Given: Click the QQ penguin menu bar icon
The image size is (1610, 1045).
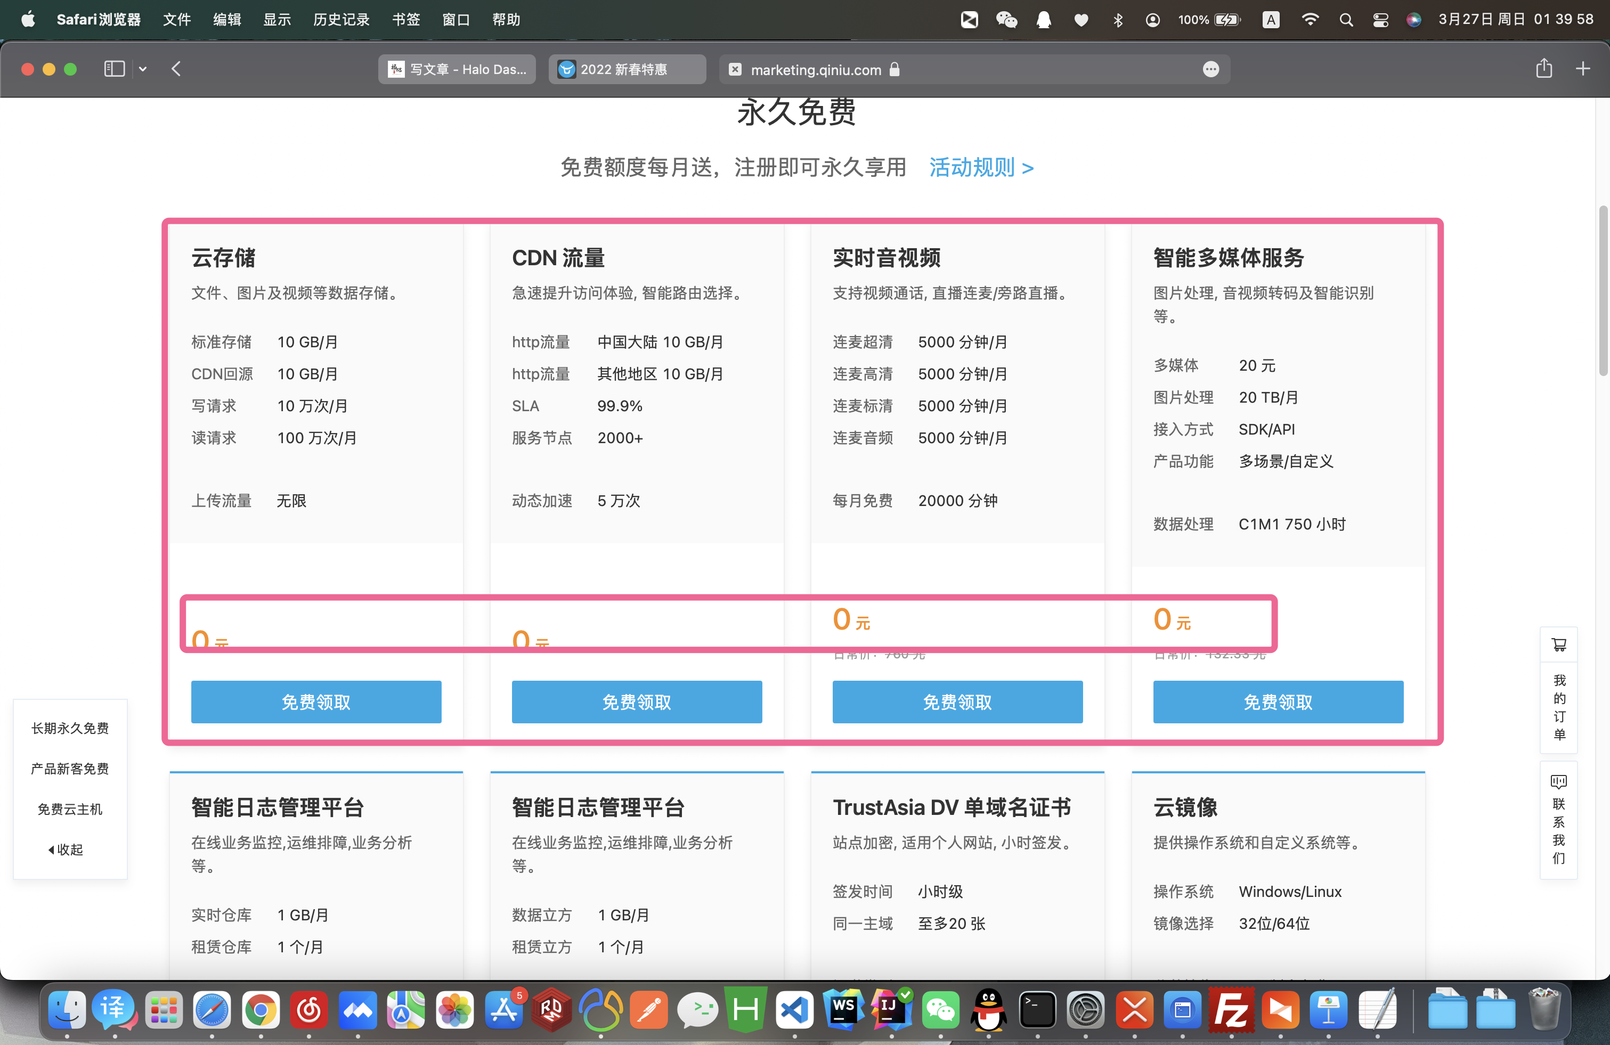Looking at the screenshot, I should pyautogui.click(x=1044, y=20).
